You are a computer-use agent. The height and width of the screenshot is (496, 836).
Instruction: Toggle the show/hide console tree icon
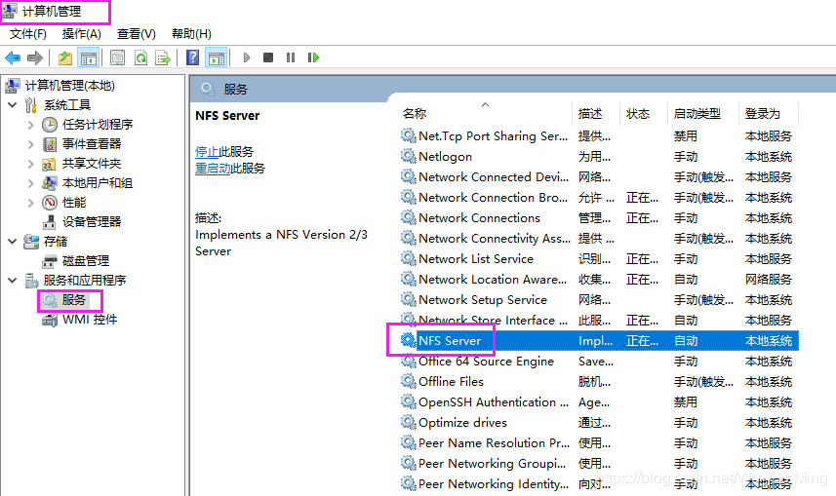pyautogui.click(x=89, y=57)
